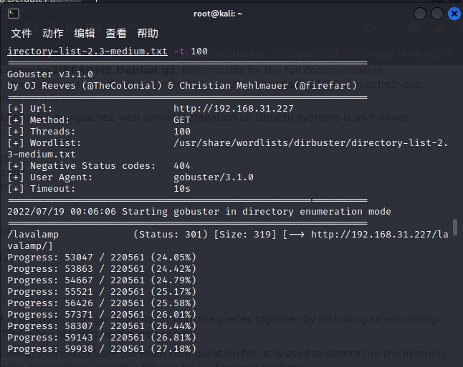Click the 'Gobuster v3.1.0' line

[50, 74]
